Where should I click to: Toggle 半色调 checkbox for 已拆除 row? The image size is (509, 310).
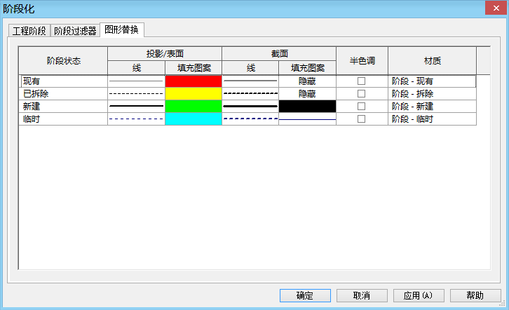coord(361,93)
